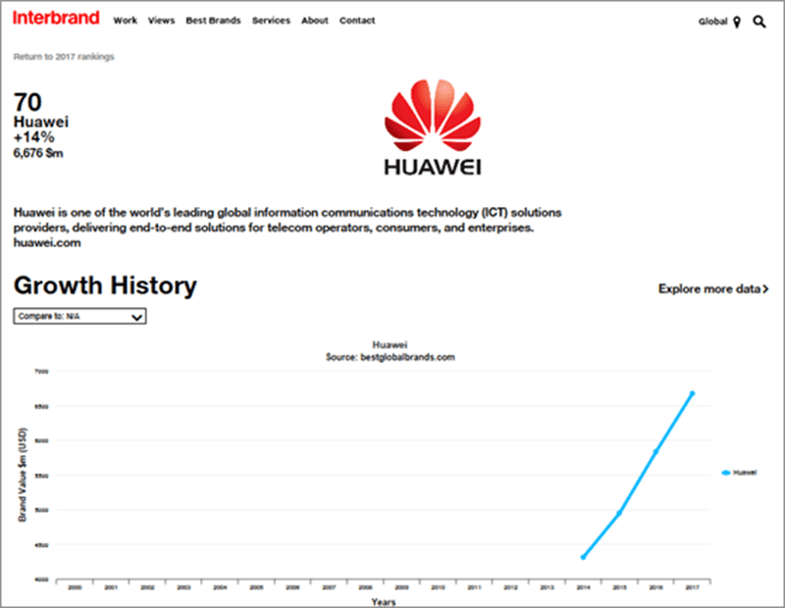The width and height of the screenshot is (785, 608).
Task: Click the Years axis label
Action: click(x=384, y=601)
